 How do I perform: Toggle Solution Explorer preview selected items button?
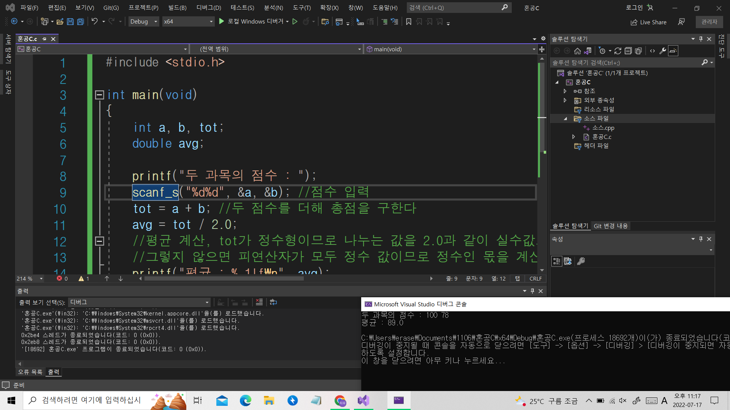point(673,51)
